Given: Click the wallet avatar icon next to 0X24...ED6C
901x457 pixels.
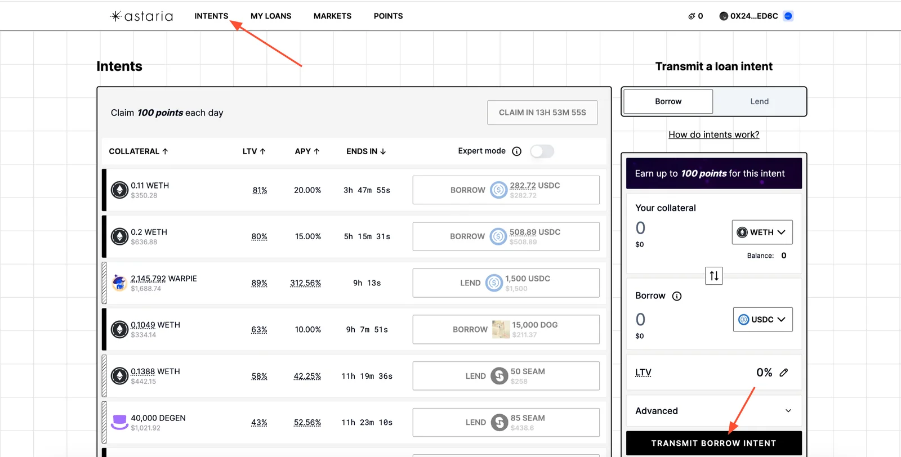Looking at the screenshot, I should click(x=724, y=16).
